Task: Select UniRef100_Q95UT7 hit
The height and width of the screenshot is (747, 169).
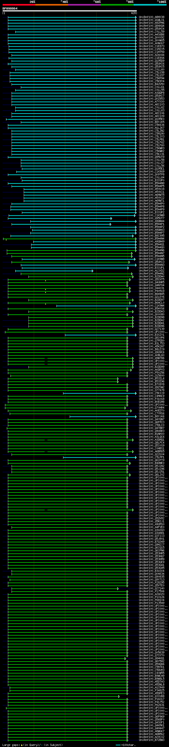Action: [152, 218]
